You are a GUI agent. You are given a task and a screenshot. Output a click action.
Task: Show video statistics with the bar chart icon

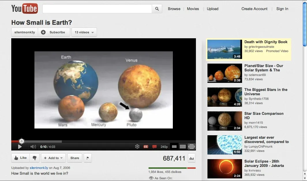[x=192, y=158]
